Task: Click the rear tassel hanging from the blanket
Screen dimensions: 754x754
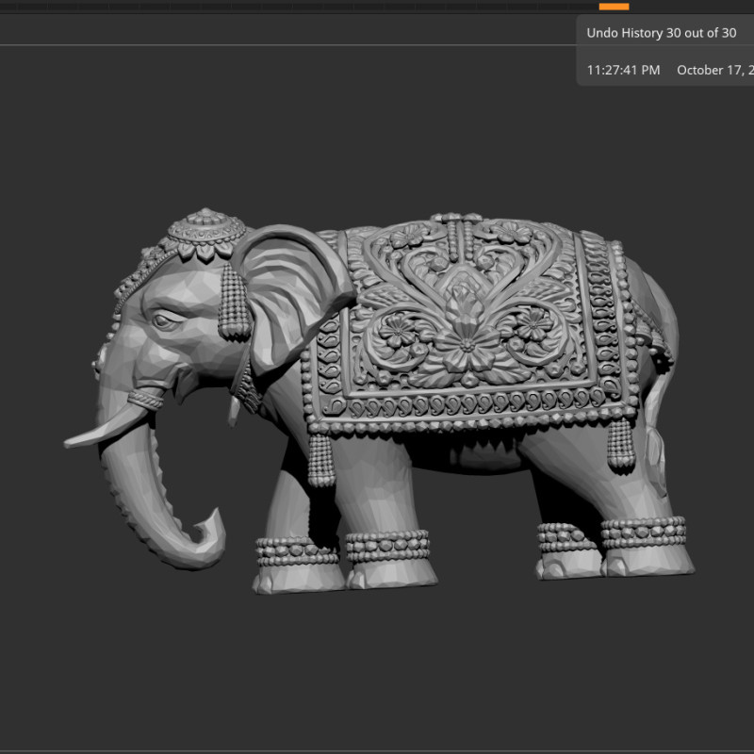Action: point(620,443)
